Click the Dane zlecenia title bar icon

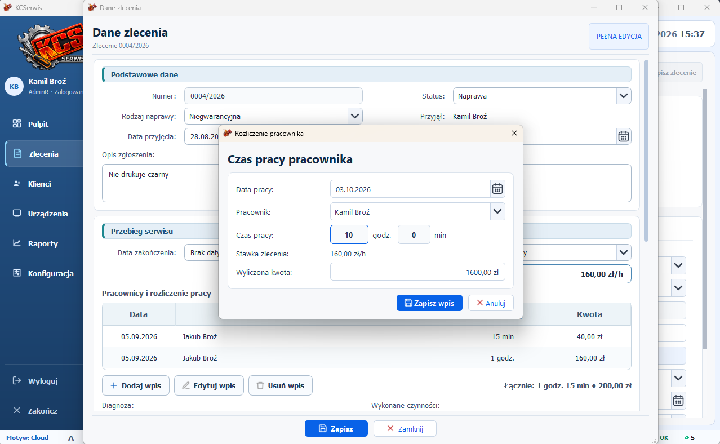(92, 8)
